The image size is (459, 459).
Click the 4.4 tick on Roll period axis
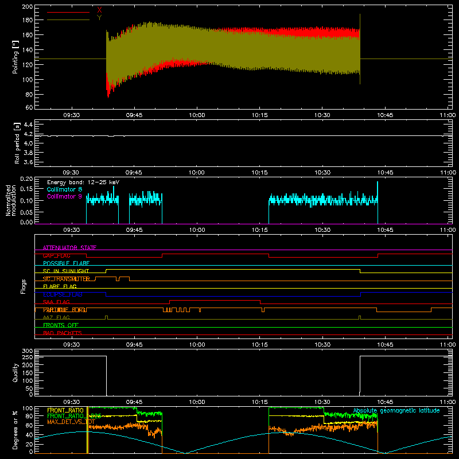click(28, 125)
